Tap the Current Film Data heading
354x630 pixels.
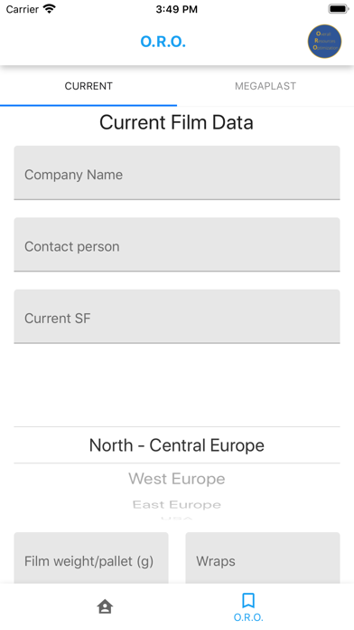click(176, 122)
